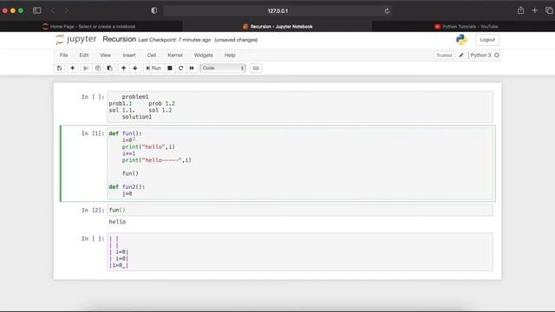This screenshot has width=555, height=312.
Task: Open the Widgets menu
Action: tap(204, 55)
